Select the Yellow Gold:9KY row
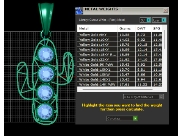Image resolution: width=182 pixels, height=136 pixels. click(119, 35)
